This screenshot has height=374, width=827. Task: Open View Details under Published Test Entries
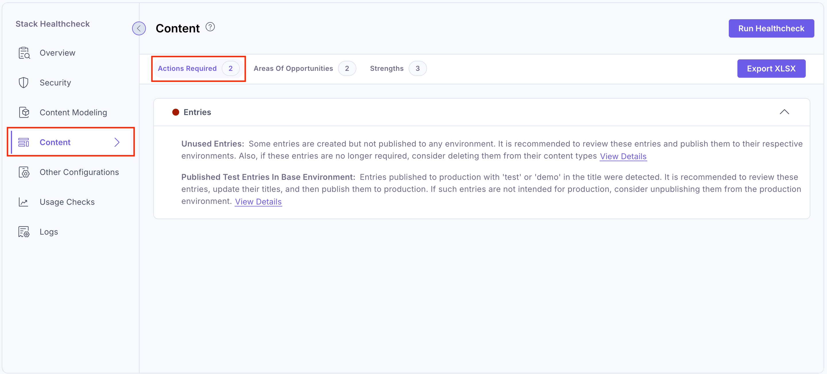(258, 201)
